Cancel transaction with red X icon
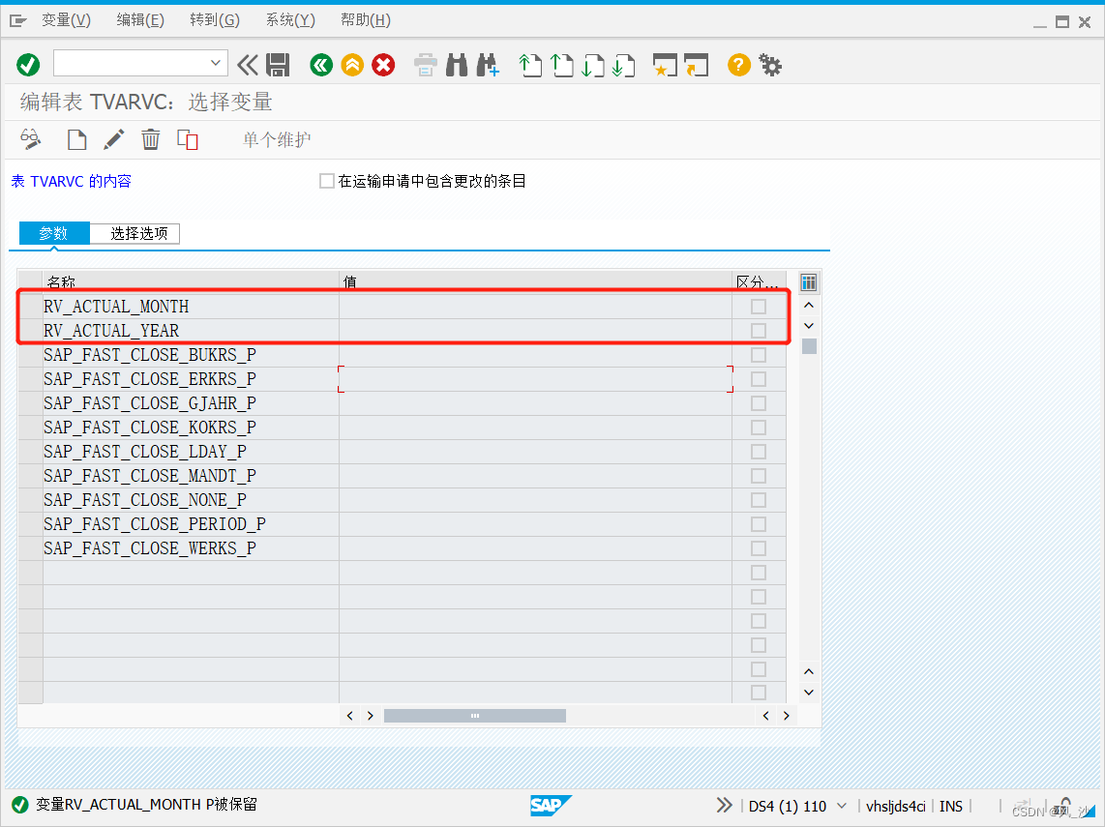Image resolution: width=1105 pixels, height=827 pixels. [x=383, y=65]
